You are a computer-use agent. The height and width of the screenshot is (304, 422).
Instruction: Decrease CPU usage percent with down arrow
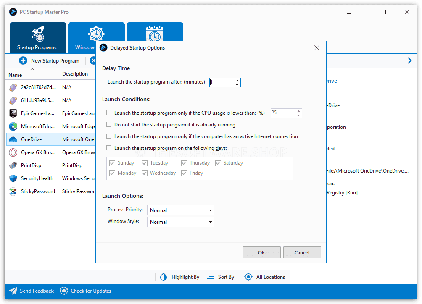pos(298,115)
